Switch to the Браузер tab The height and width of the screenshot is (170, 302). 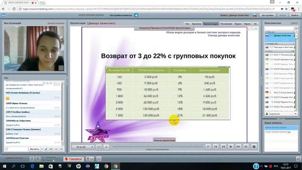(x=196, y=24)
